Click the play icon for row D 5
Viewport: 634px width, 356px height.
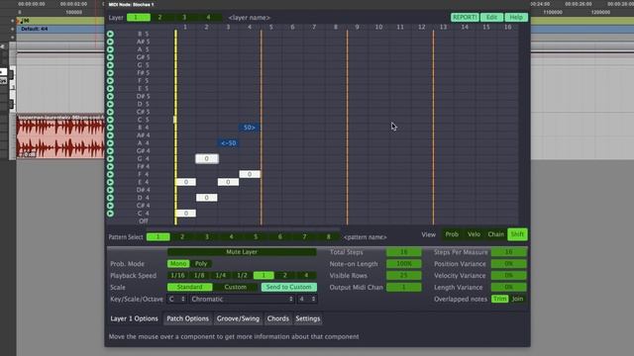(110, 104)
